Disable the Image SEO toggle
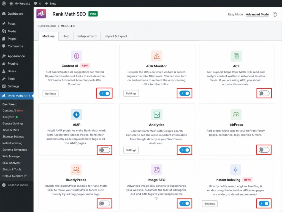 tap(185, 203)
